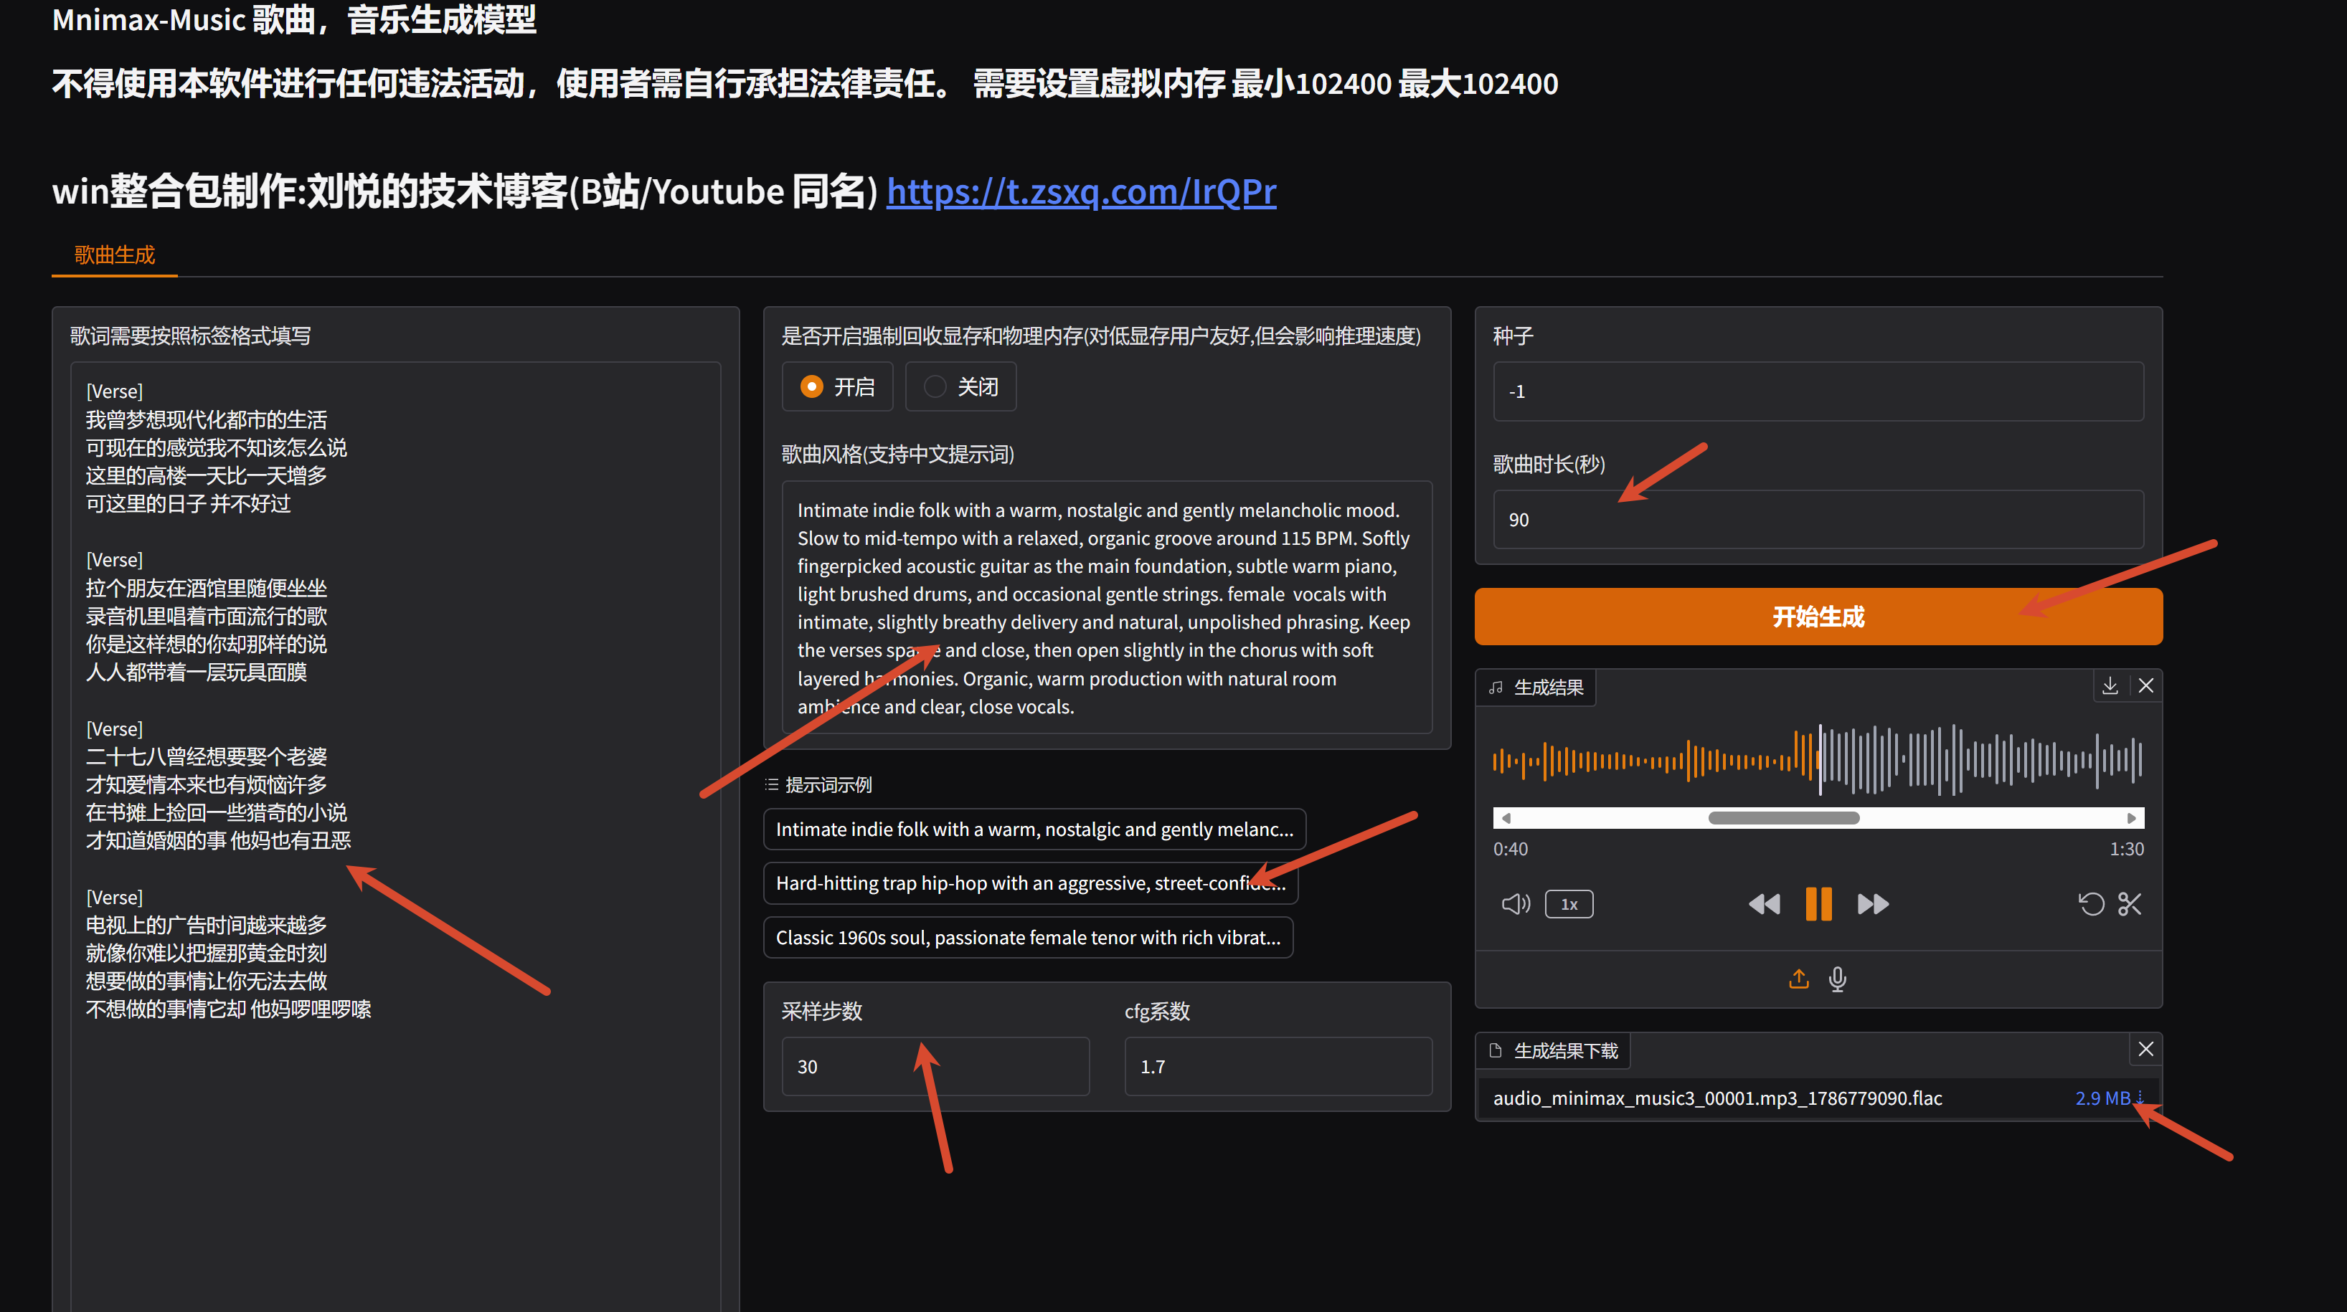
Task: Download the 2.9 MB flac file
Action: point(2108,1098)
